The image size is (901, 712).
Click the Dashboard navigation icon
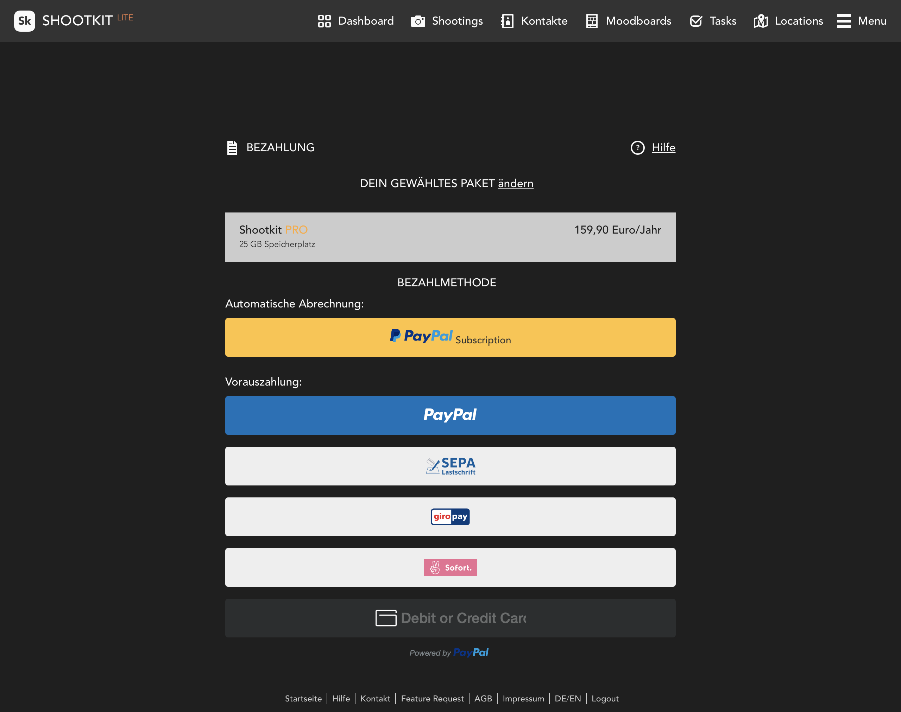click(x=325, y=20)
